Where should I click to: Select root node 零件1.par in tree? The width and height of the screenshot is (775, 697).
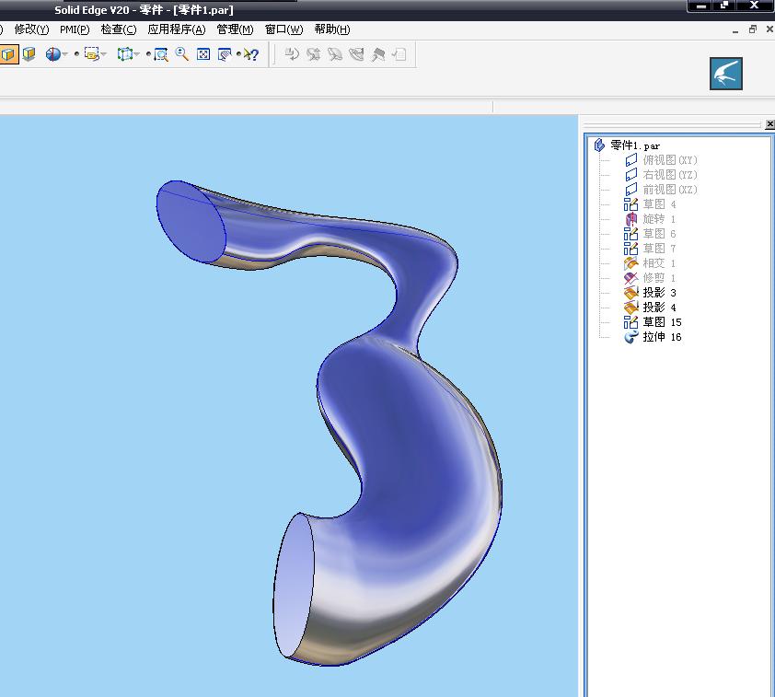coord(635,145)
